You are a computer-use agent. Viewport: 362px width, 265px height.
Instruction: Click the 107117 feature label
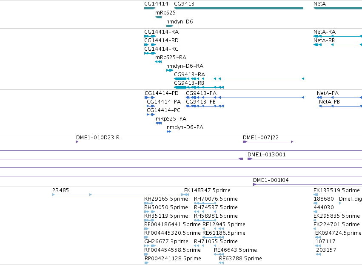pyautogui.click(x=325, y=242)
